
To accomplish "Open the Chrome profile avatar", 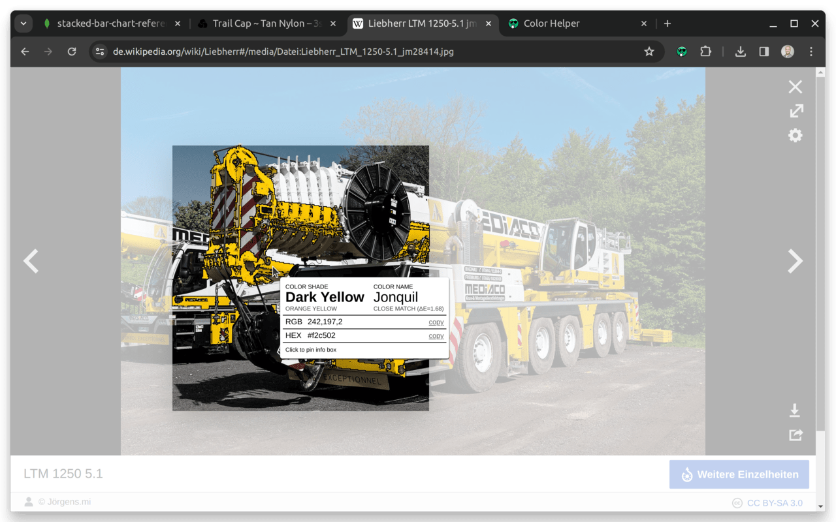I will point(788,52).
